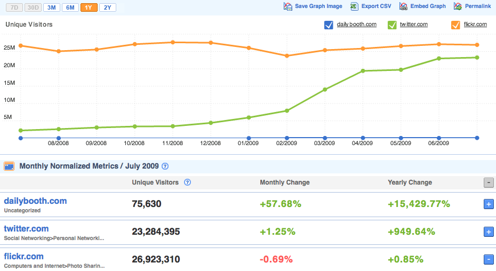
Task: Click the Permalink text link
Action: (x=478, y=6)
